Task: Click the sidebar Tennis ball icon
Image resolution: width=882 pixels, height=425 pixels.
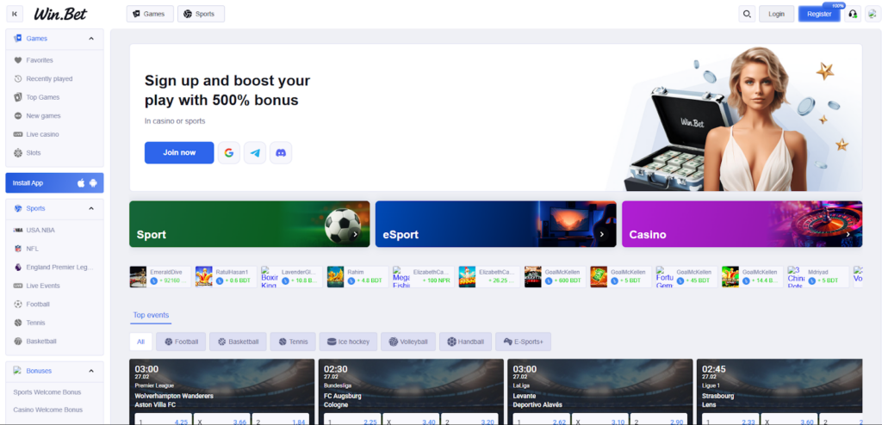Action: (17, 323)
